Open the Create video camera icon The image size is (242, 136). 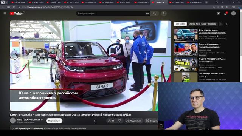tap(219, 14)
